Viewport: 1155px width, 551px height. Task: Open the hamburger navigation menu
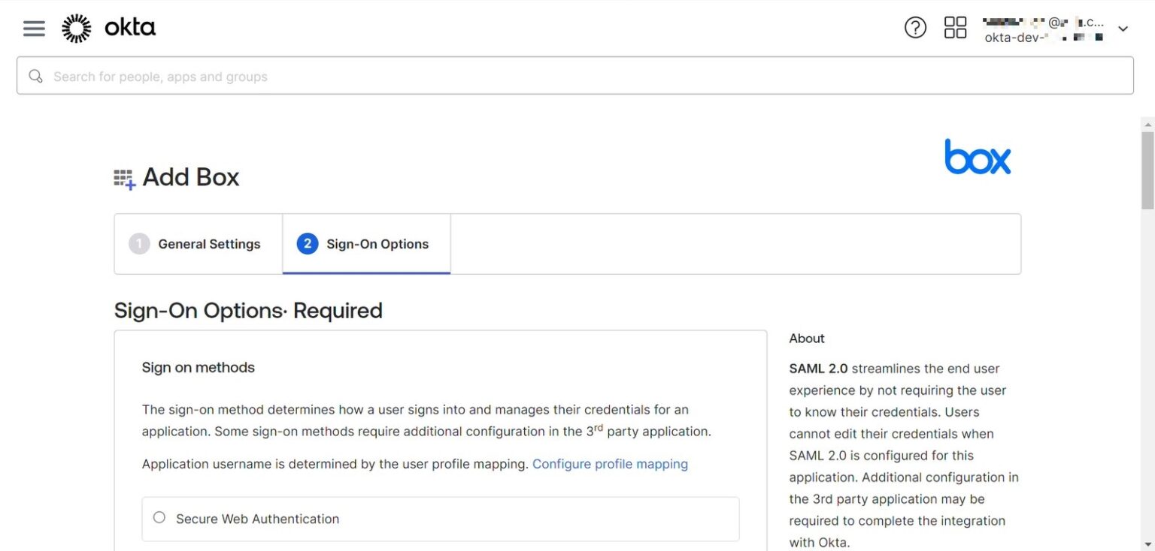(34, 29)
